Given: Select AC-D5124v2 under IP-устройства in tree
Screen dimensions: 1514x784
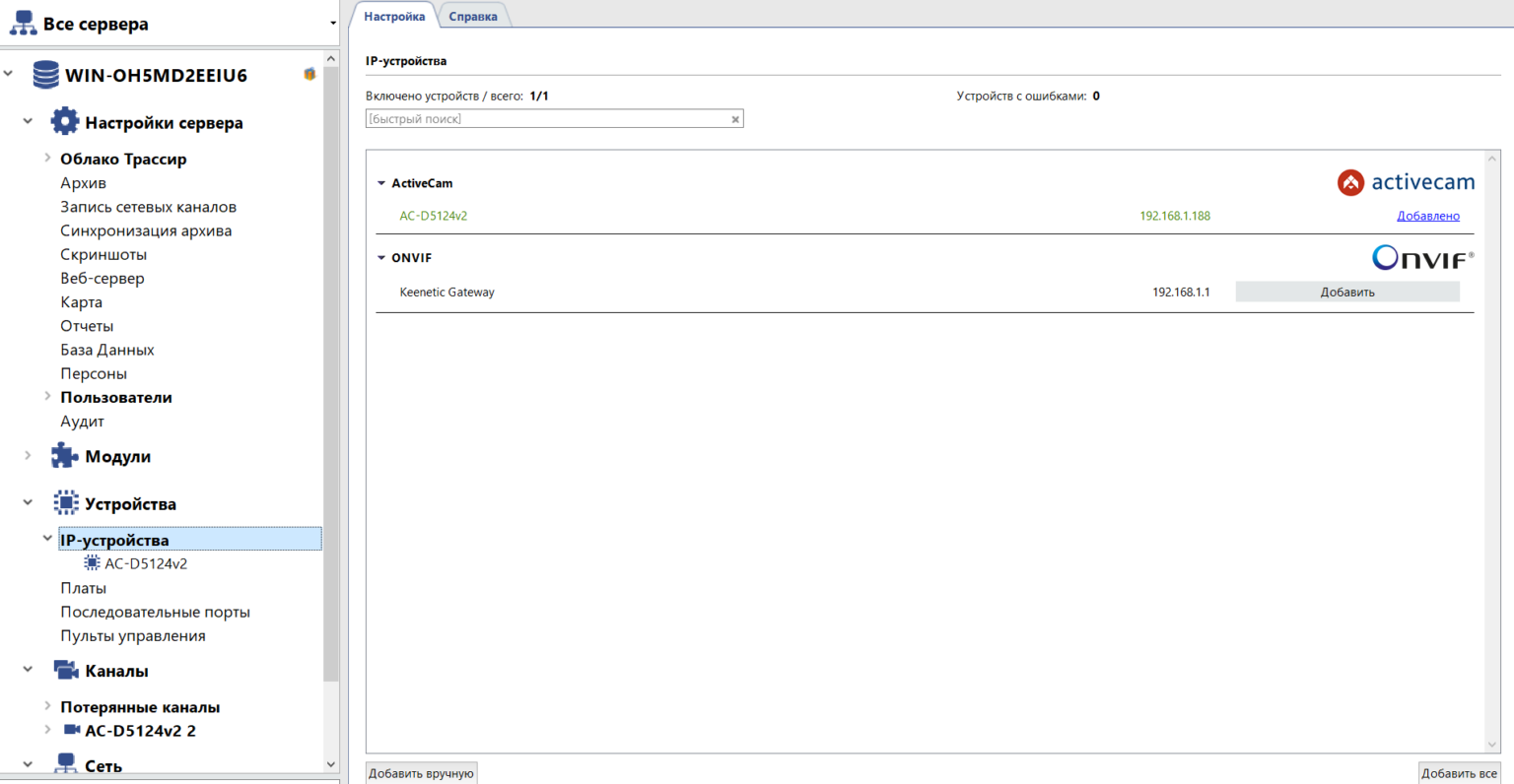Looking at the screenshot, I should coord(146,563).
